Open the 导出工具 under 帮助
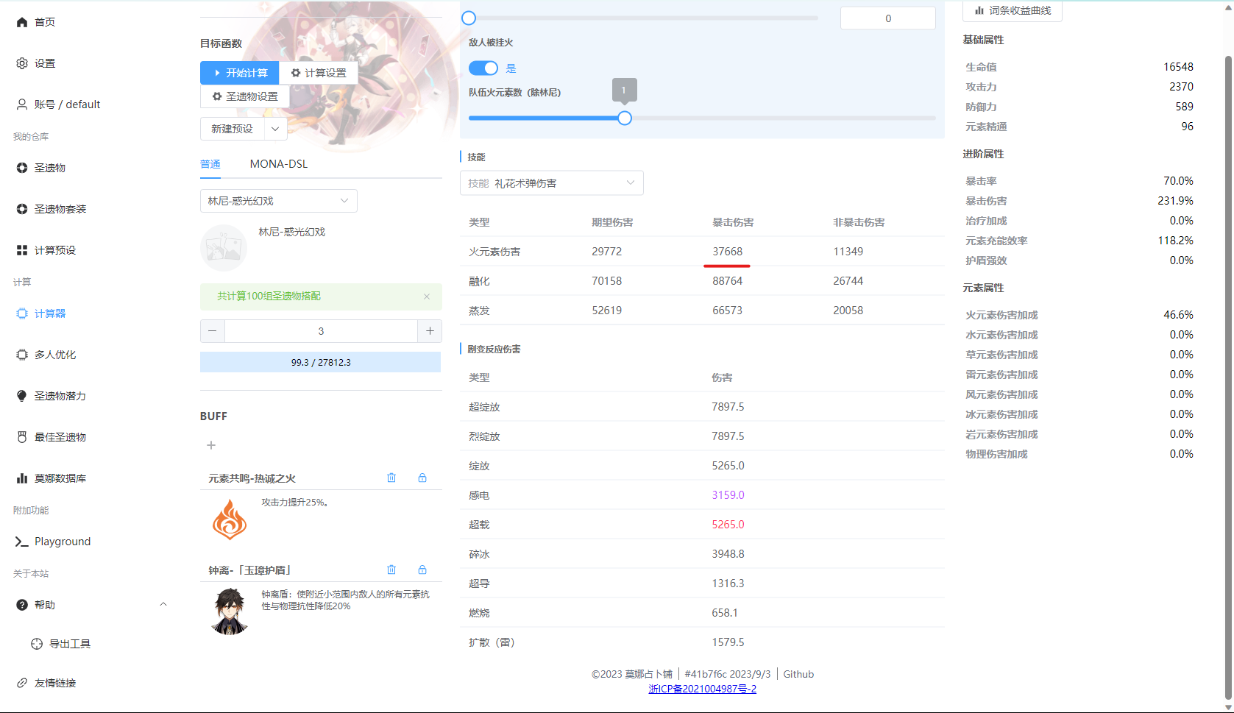Viewport: 1234px width, 713px height. (x=70, y=643)
